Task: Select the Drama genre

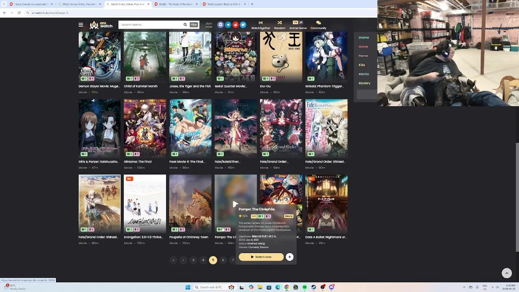Action: pos(364,37)
